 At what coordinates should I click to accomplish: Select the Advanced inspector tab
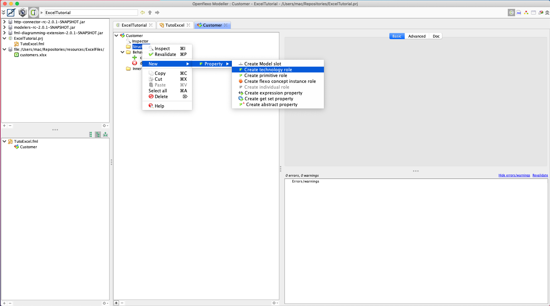(x=417, y=36)
